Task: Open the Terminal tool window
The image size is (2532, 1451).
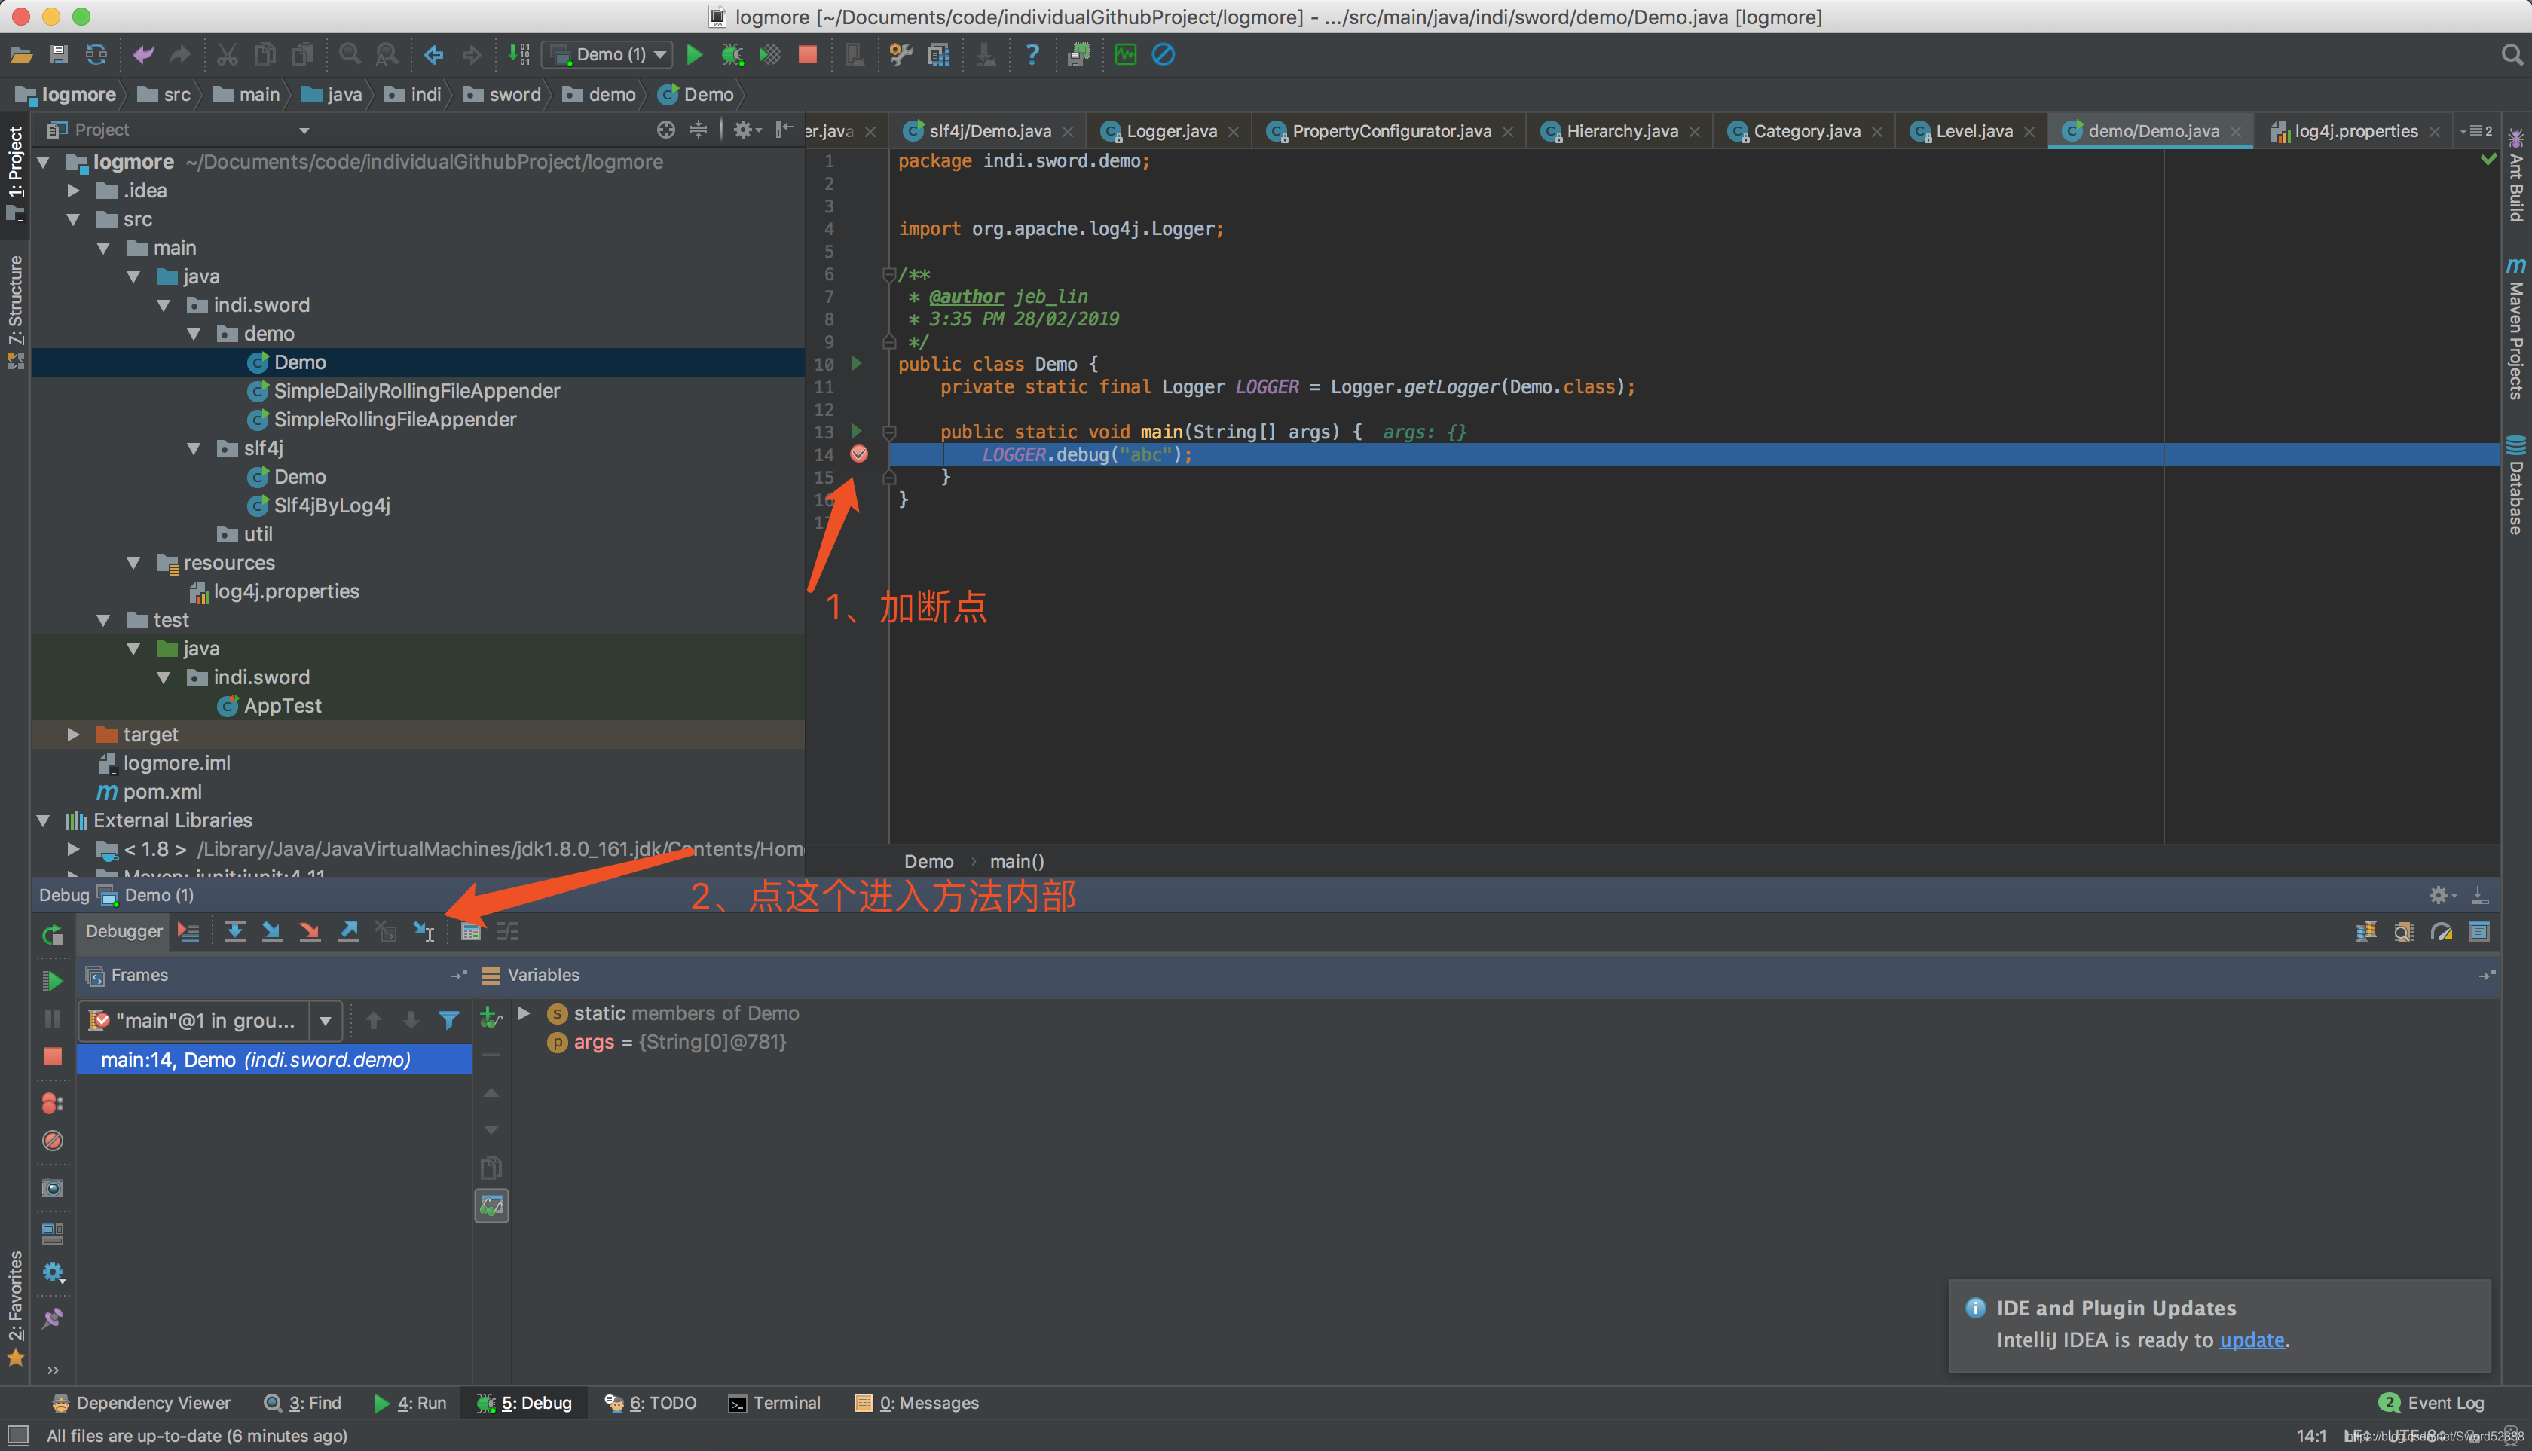Action: (x=774, y=1404)
